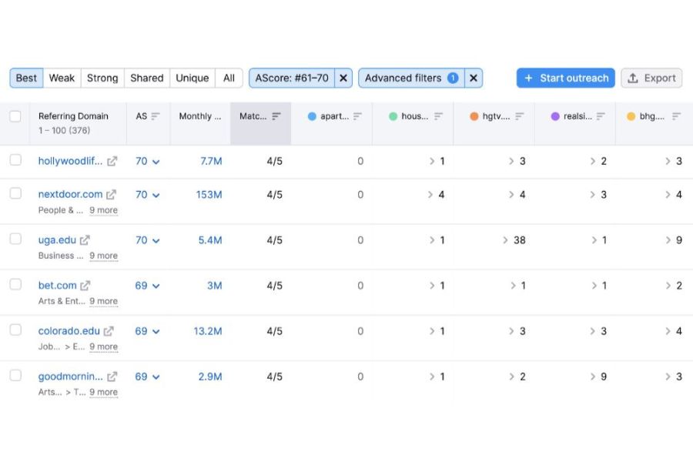This screenshot has height=462, width=693.
Task: Check the nextdoor.com row checkbox
Action: pos(15,193)
